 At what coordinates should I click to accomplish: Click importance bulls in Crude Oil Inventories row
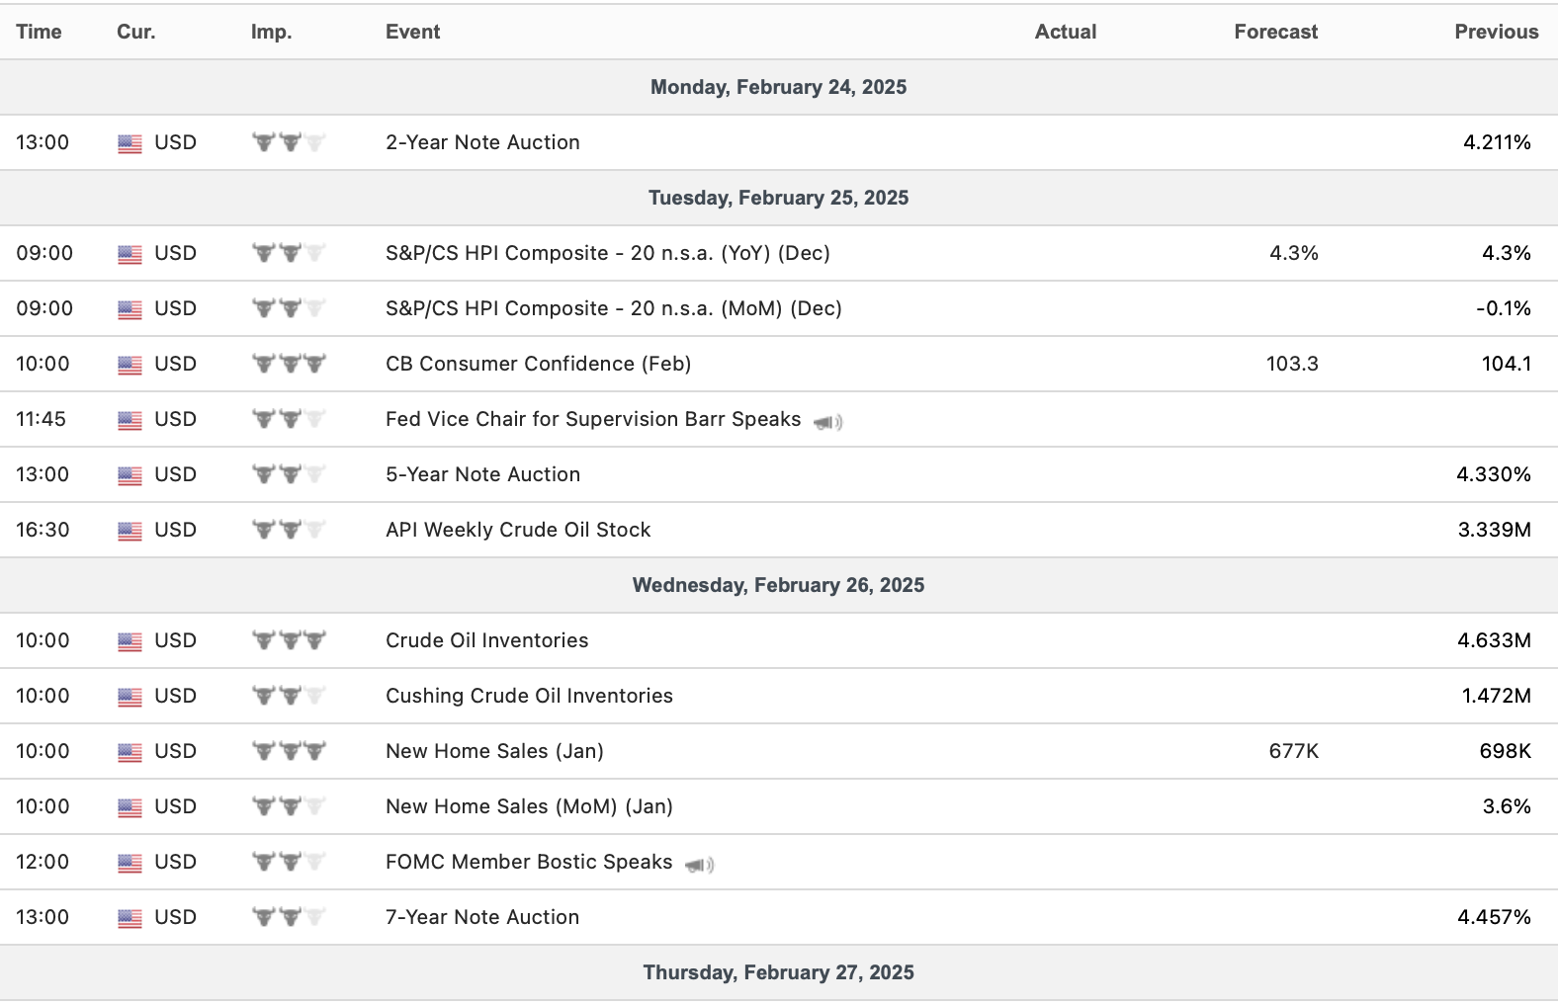pyautogui.click(x=289, y=640)
